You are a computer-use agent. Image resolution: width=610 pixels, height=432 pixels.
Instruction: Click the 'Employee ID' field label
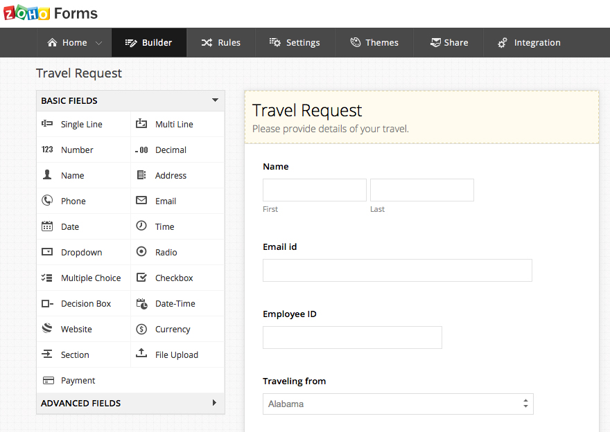[x=290, y=314]
